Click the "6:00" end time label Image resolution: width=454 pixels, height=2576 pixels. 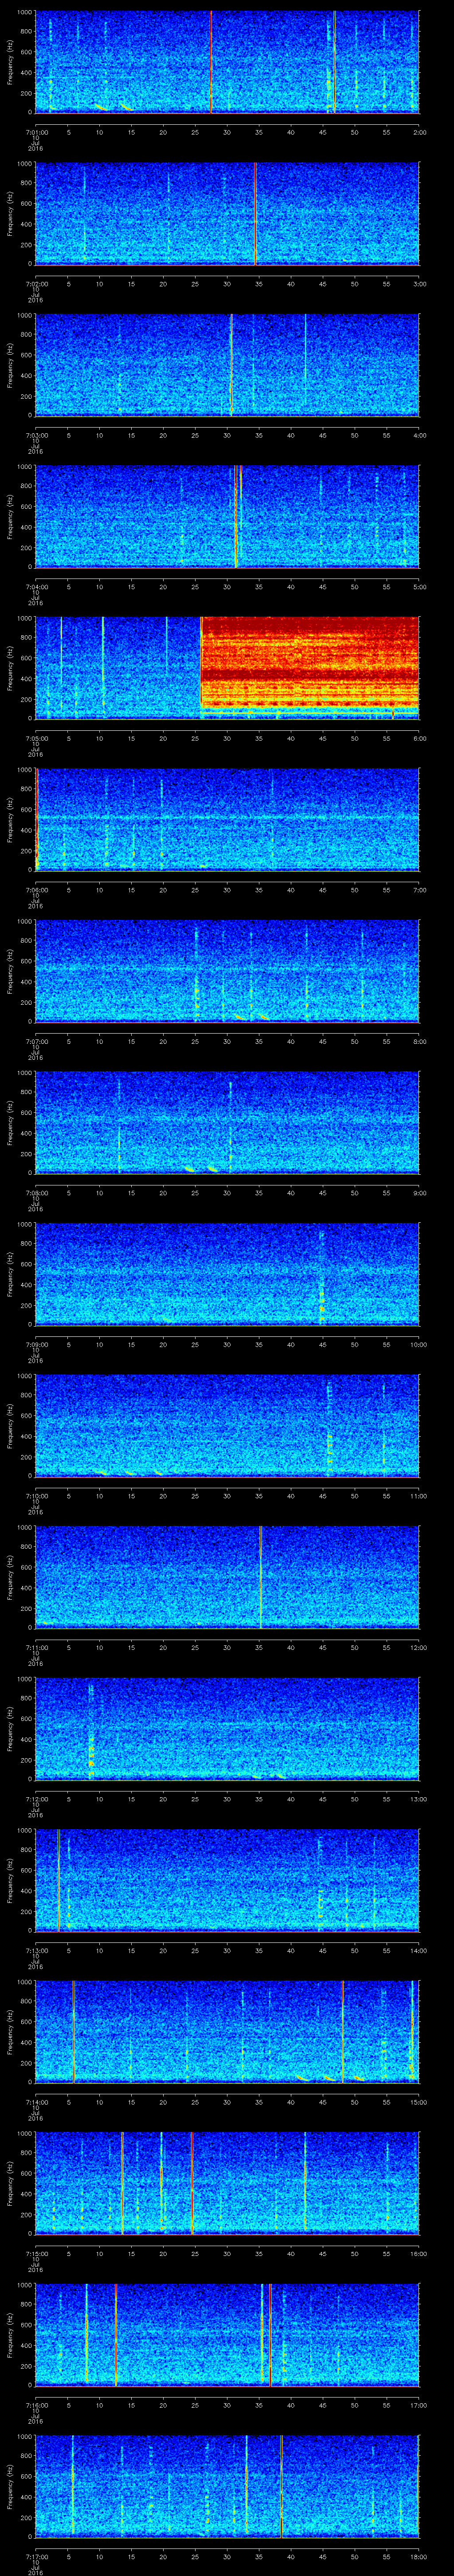[419, 738]
